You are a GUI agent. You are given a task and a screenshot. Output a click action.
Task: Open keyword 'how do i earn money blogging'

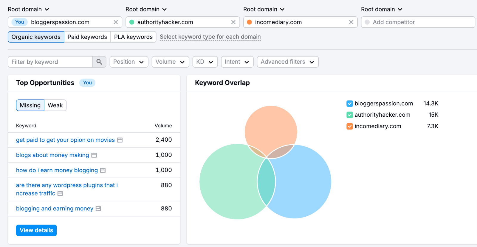(x=57, y=170)
